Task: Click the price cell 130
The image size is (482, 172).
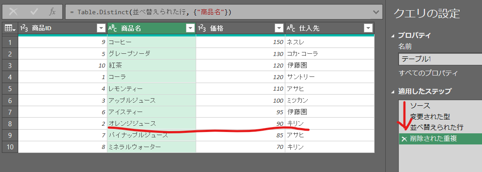Action: click(240, 54)
